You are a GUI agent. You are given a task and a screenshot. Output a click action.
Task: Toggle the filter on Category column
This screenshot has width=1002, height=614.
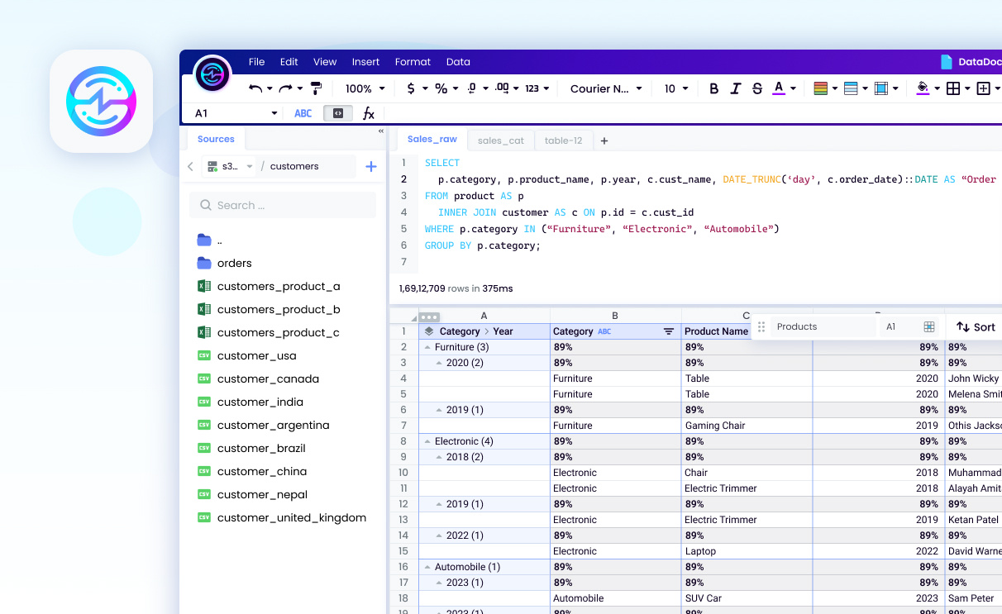click(x=669, y=331)
